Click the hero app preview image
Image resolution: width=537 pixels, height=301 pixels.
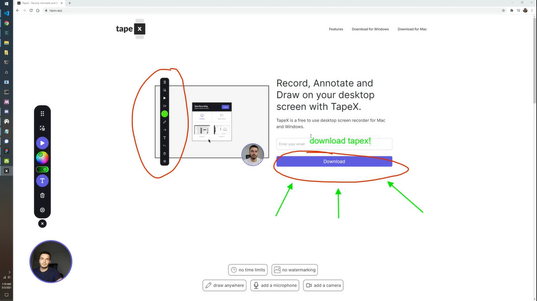(x=212, y=122)
